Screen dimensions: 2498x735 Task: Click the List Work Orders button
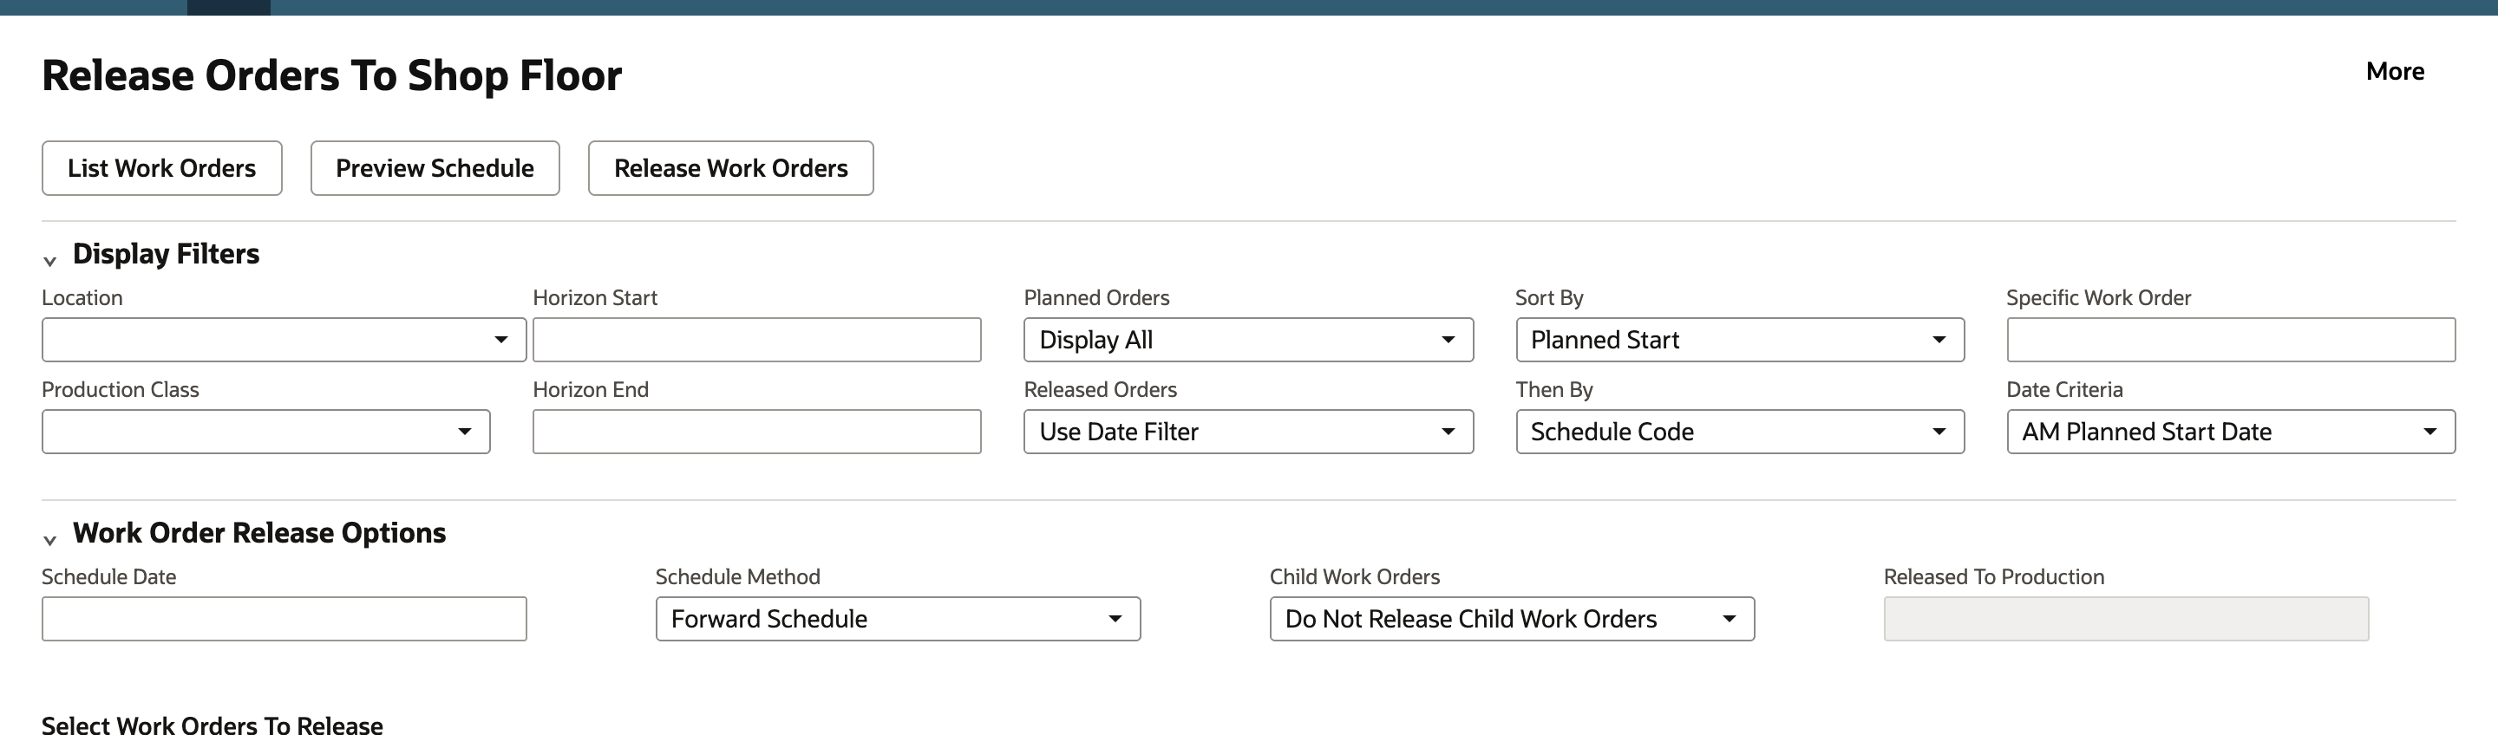[162, 168]
